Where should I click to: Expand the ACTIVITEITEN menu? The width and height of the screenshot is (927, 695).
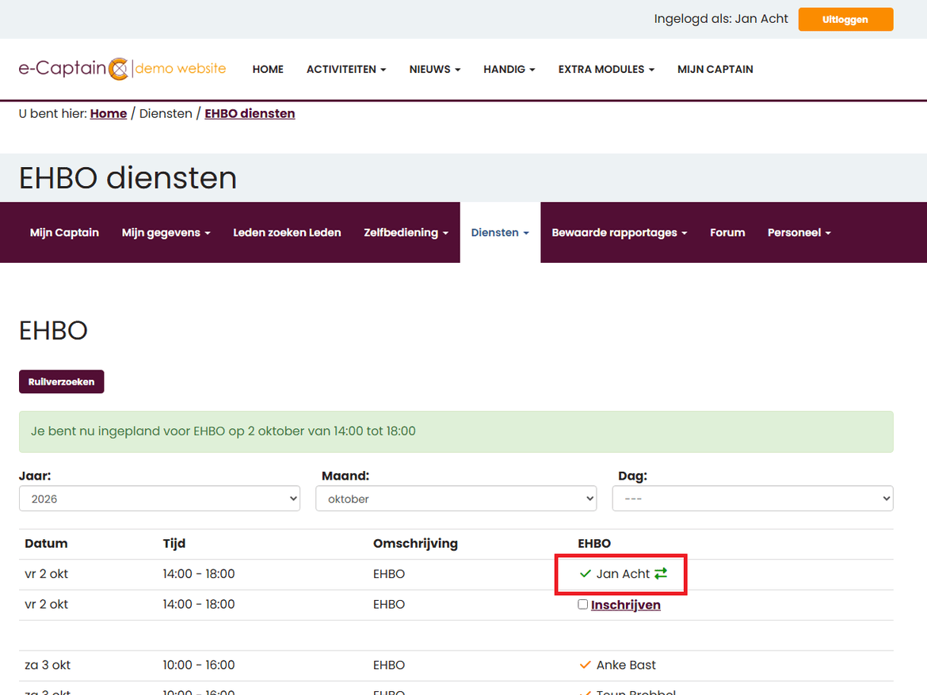coord(346,69)
